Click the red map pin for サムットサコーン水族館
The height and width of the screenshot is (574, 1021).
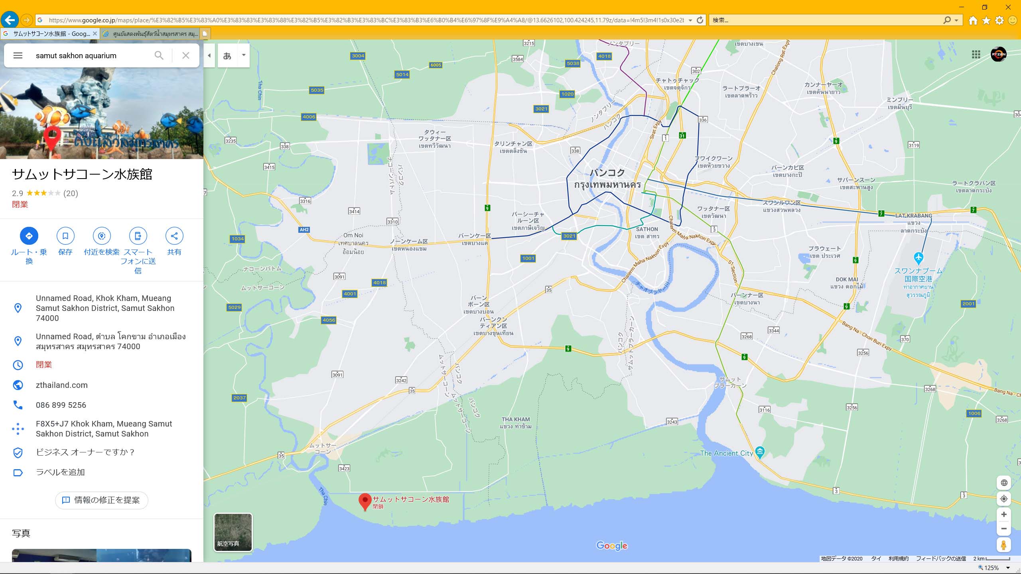365,501
